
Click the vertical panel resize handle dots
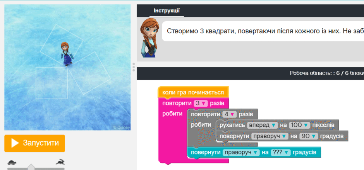134,67
